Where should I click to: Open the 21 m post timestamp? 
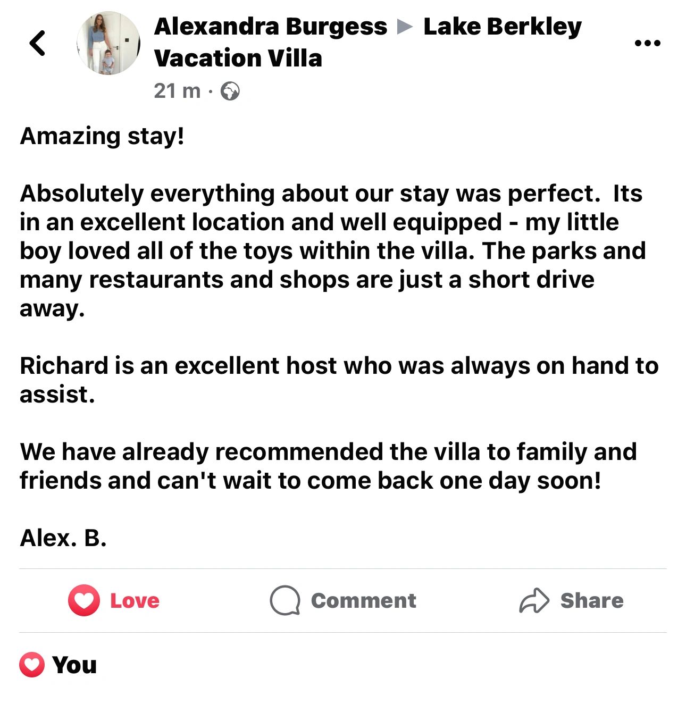[177, 91]
